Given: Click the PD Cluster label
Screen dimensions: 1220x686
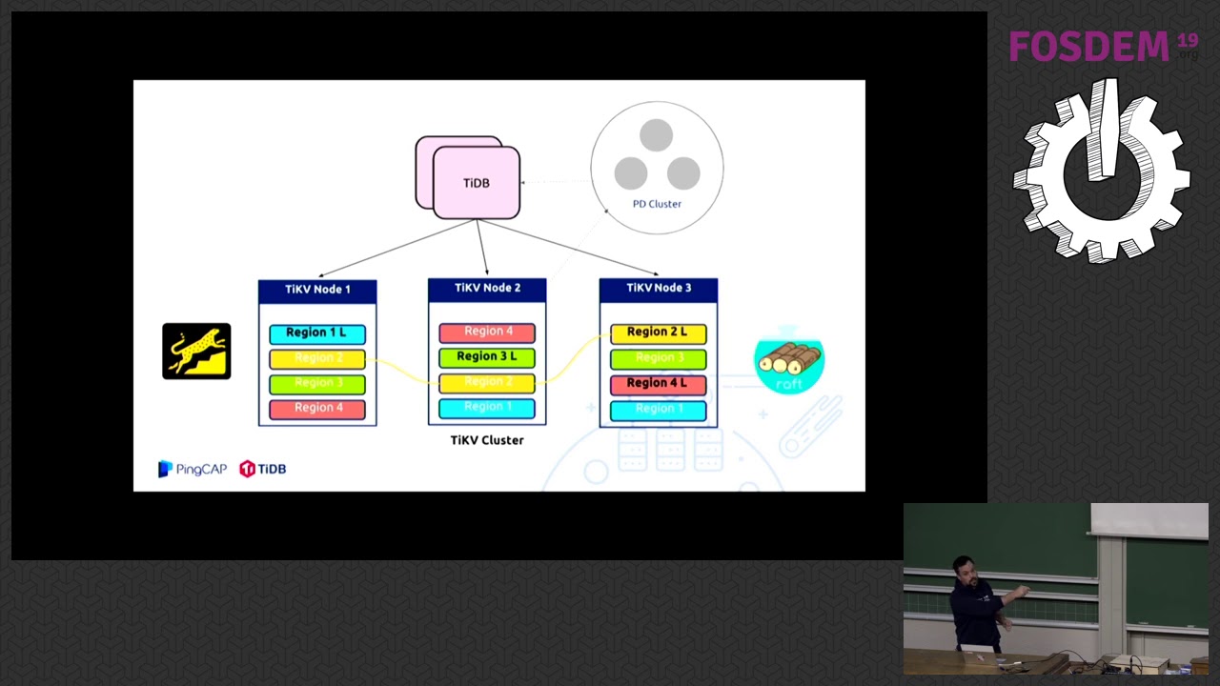Looking at the screenshot, I should click(x=657, y=204).
